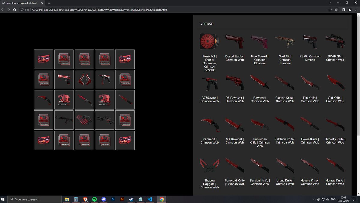360x203 pixels.
Task: Share this page via share icon
Action: pos(330,10)
